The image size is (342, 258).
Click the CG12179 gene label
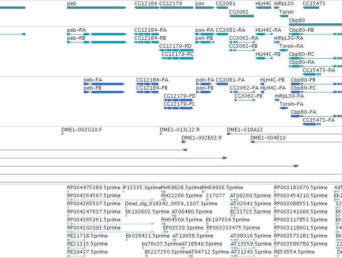(170, 4)
